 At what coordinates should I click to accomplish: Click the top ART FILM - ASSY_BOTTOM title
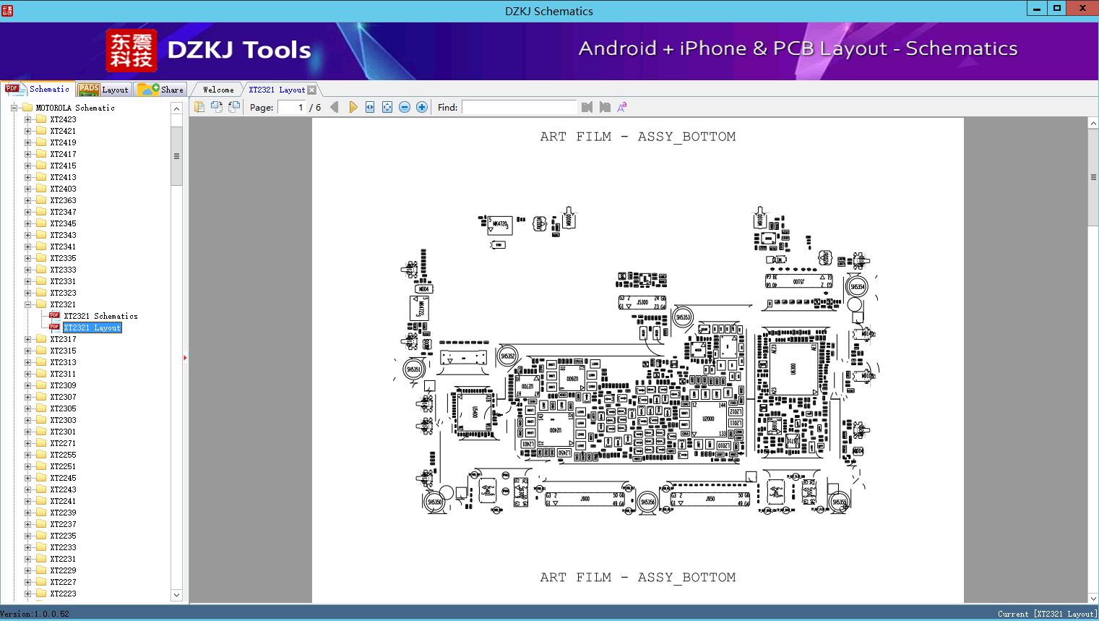coord(638,137)
